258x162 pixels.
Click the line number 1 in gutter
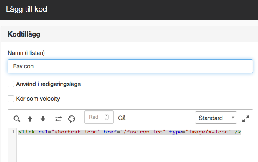tap(13, 132)
